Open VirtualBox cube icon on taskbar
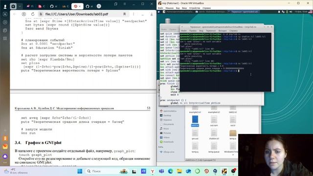 coord(215,171)
